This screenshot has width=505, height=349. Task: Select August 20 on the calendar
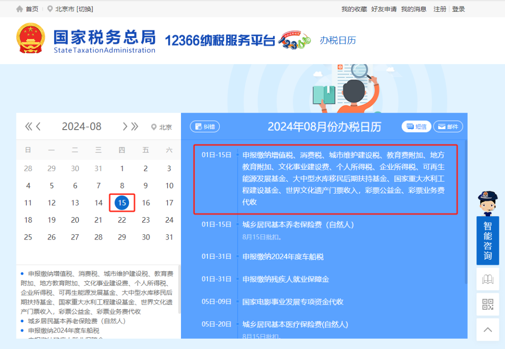(x=75, y=220)
